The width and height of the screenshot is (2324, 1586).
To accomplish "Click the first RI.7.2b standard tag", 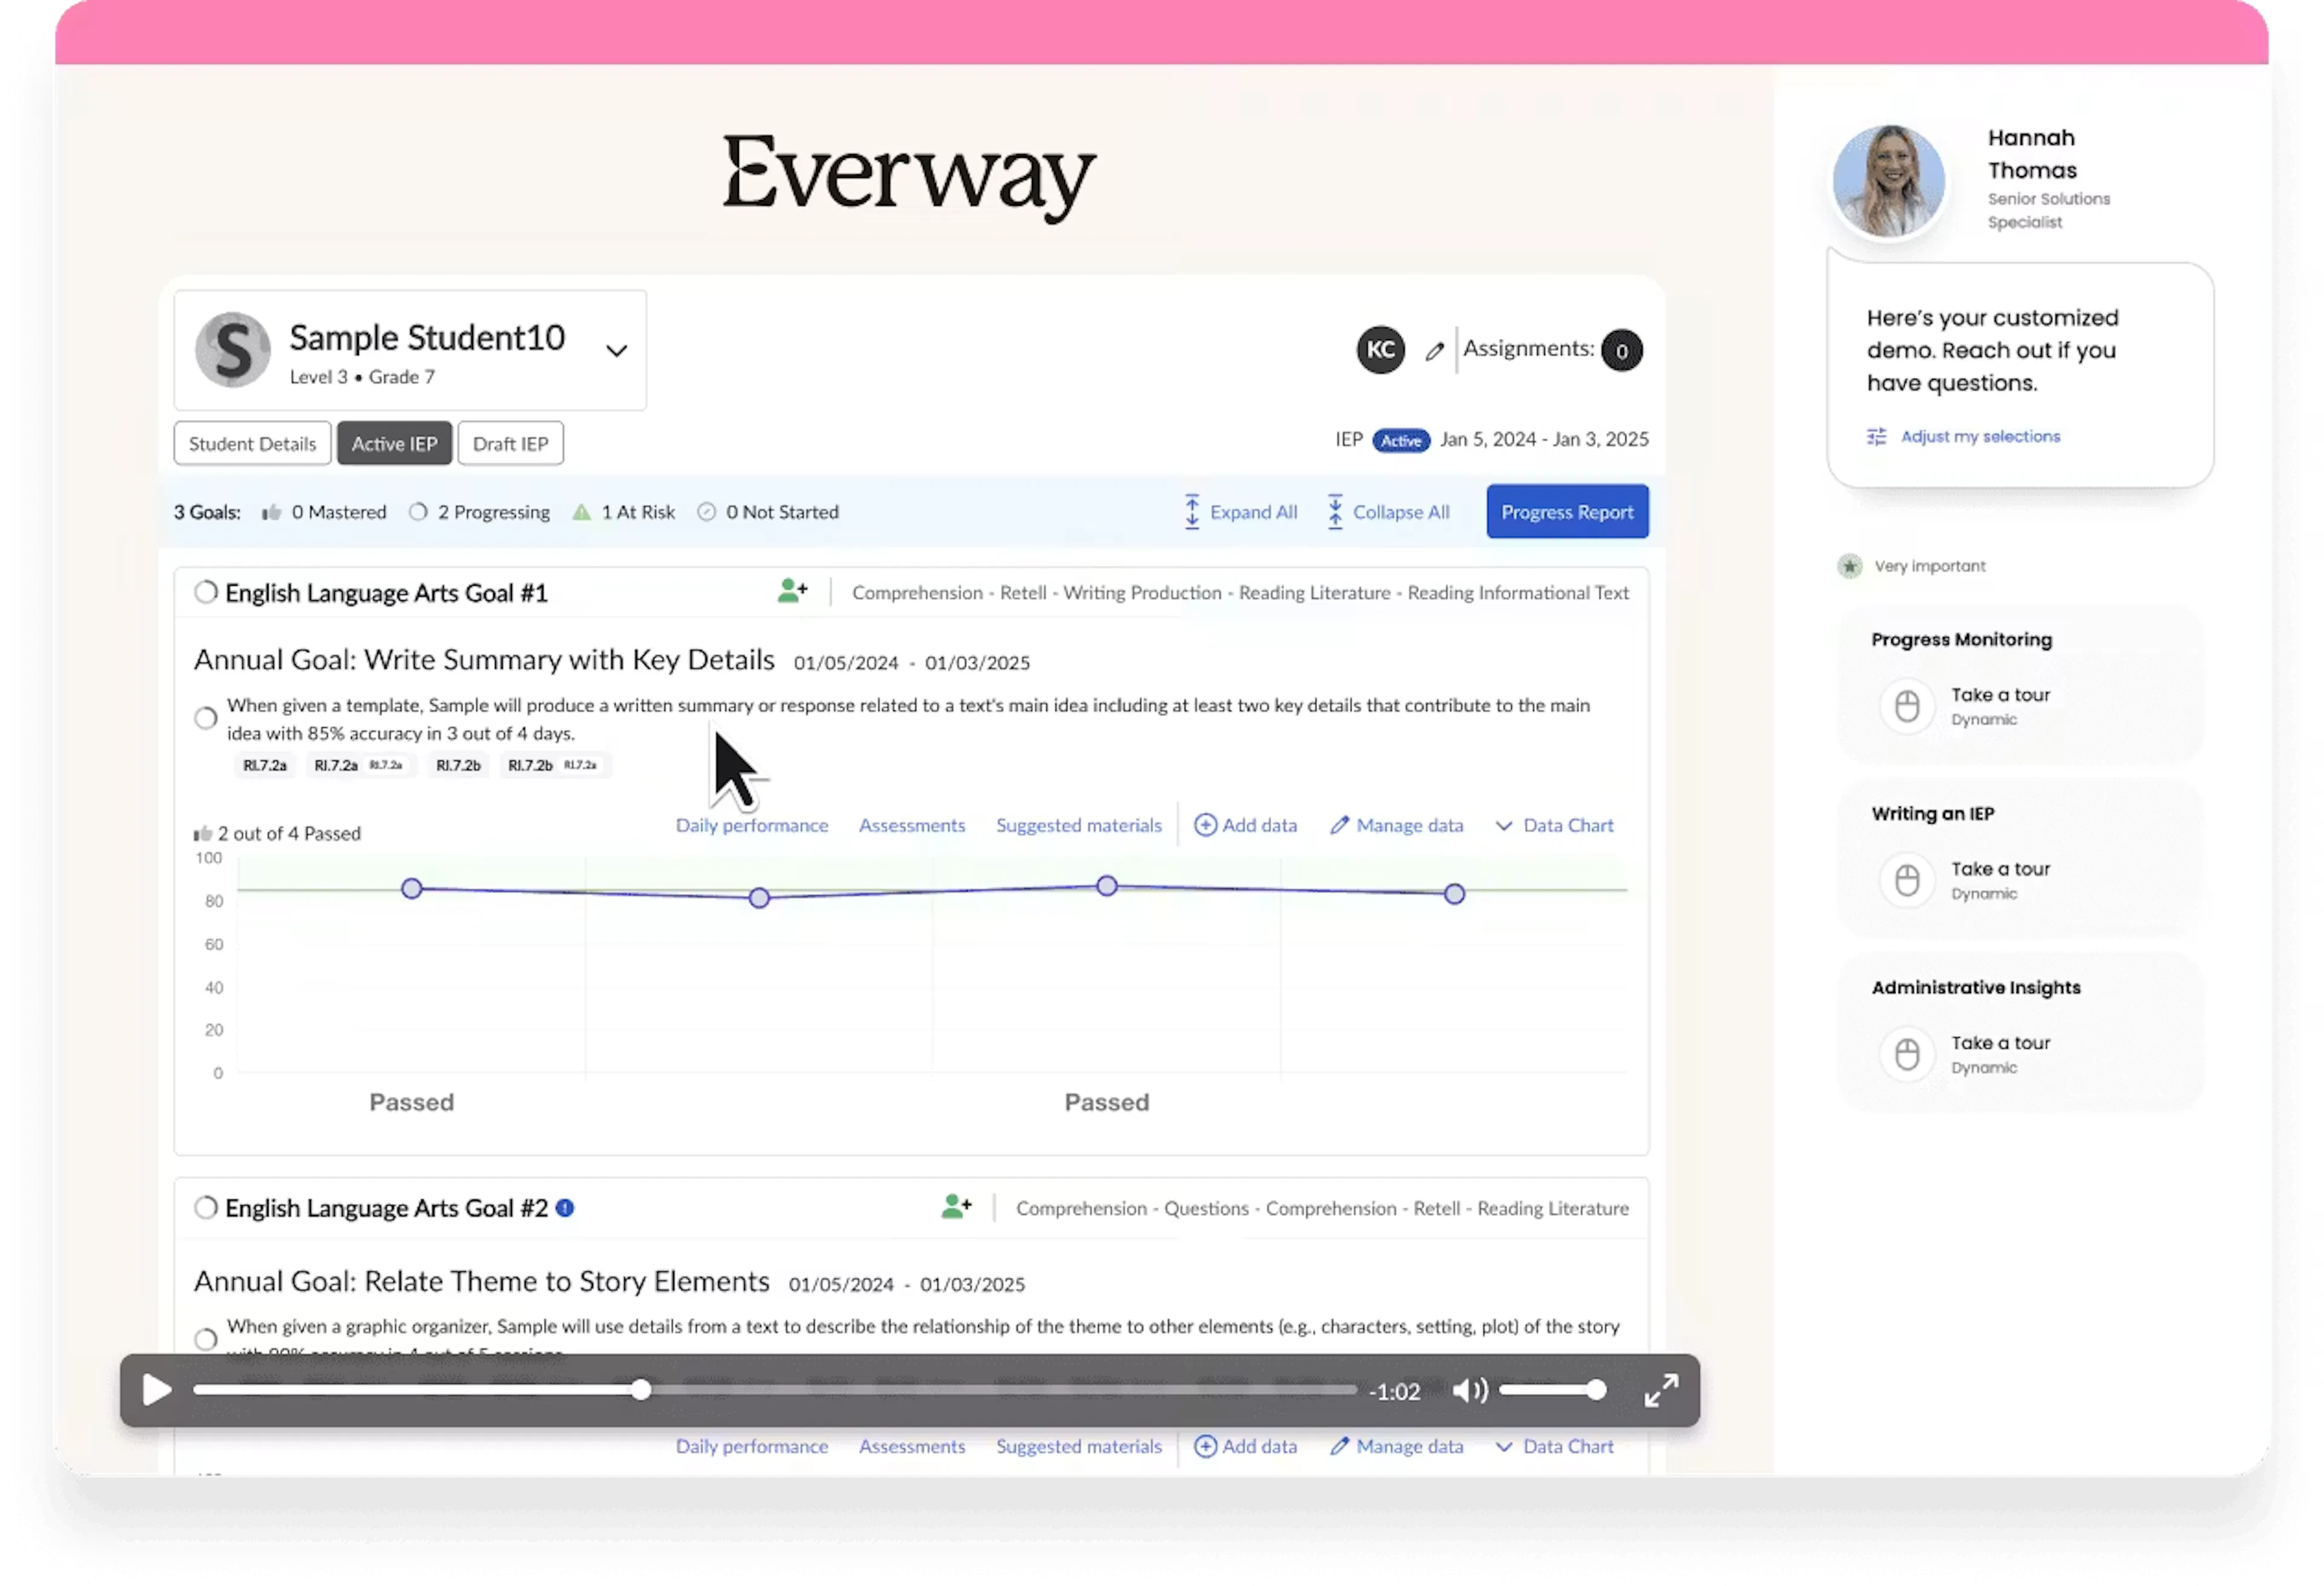I will [458, 765].
